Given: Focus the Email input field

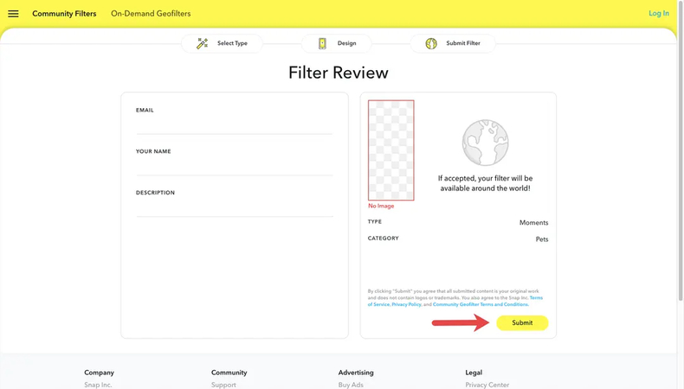Looking at the screenshot, I should coord(234,125).
